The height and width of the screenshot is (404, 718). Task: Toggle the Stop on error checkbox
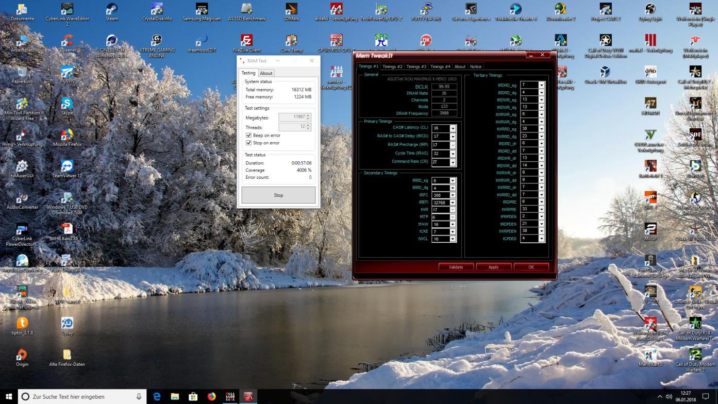click(x=249, y=143)
